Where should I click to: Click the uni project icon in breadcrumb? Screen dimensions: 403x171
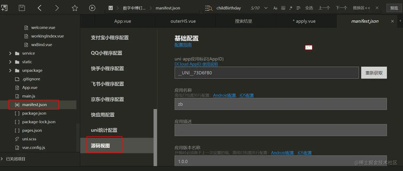click(111, 8)
